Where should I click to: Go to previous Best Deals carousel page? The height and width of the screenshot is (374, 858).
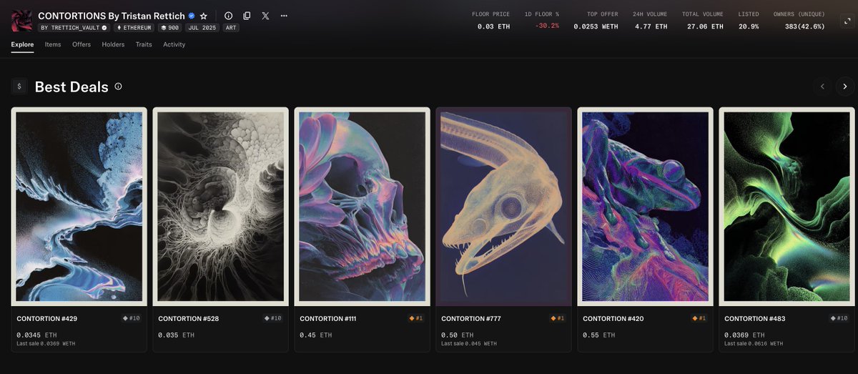point(822,87)
